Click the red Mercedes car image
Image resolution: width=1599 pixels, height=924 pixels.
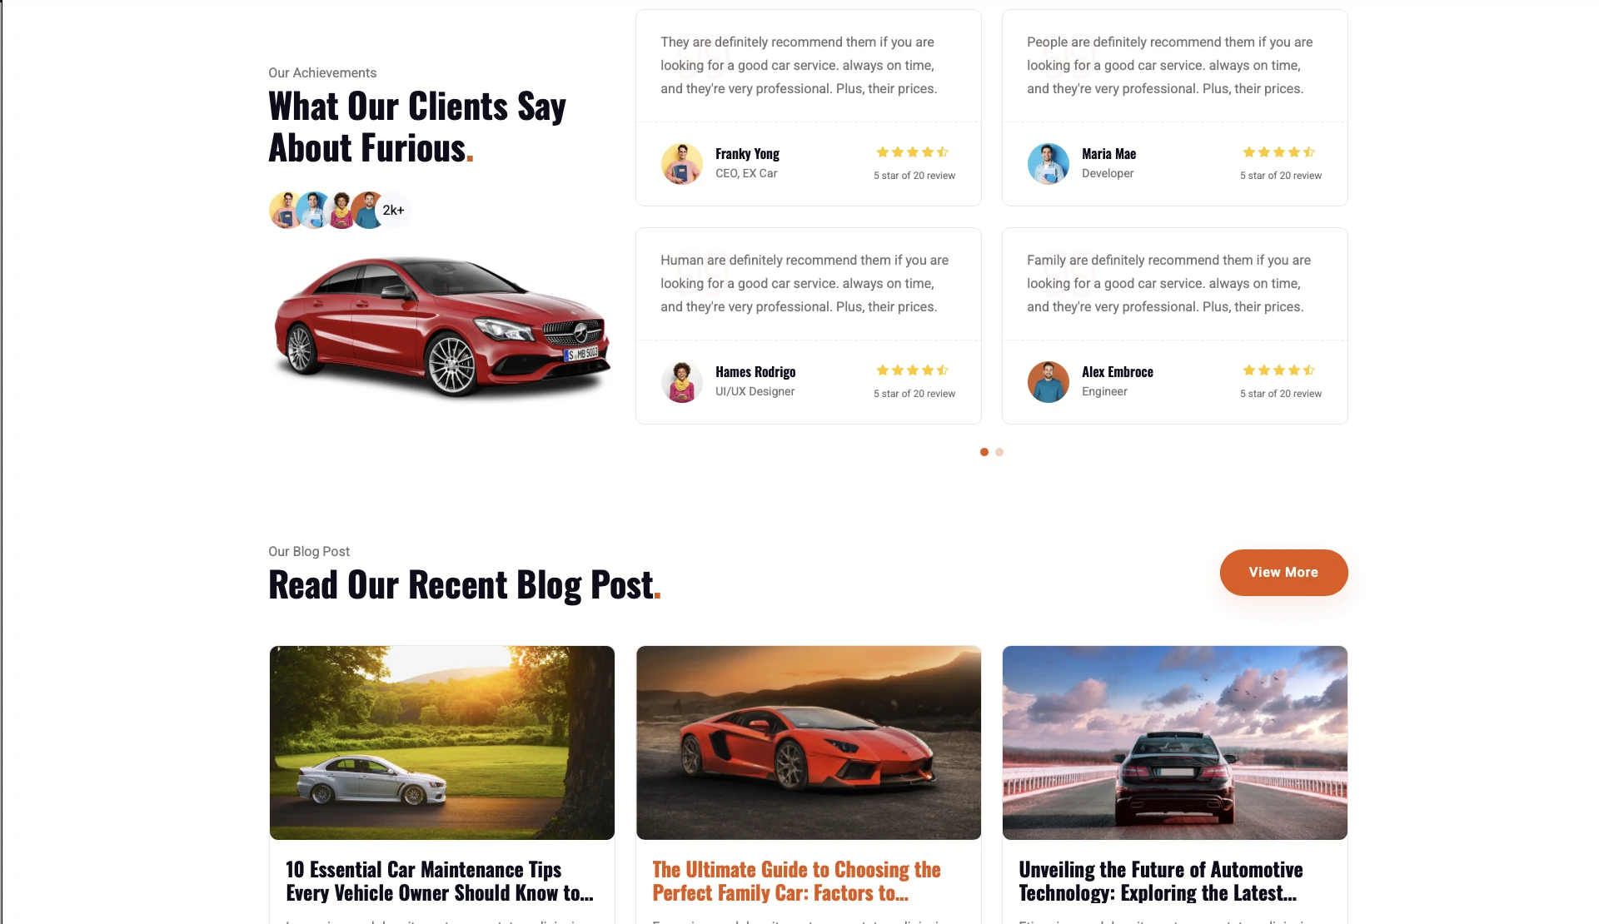[442, 326]
